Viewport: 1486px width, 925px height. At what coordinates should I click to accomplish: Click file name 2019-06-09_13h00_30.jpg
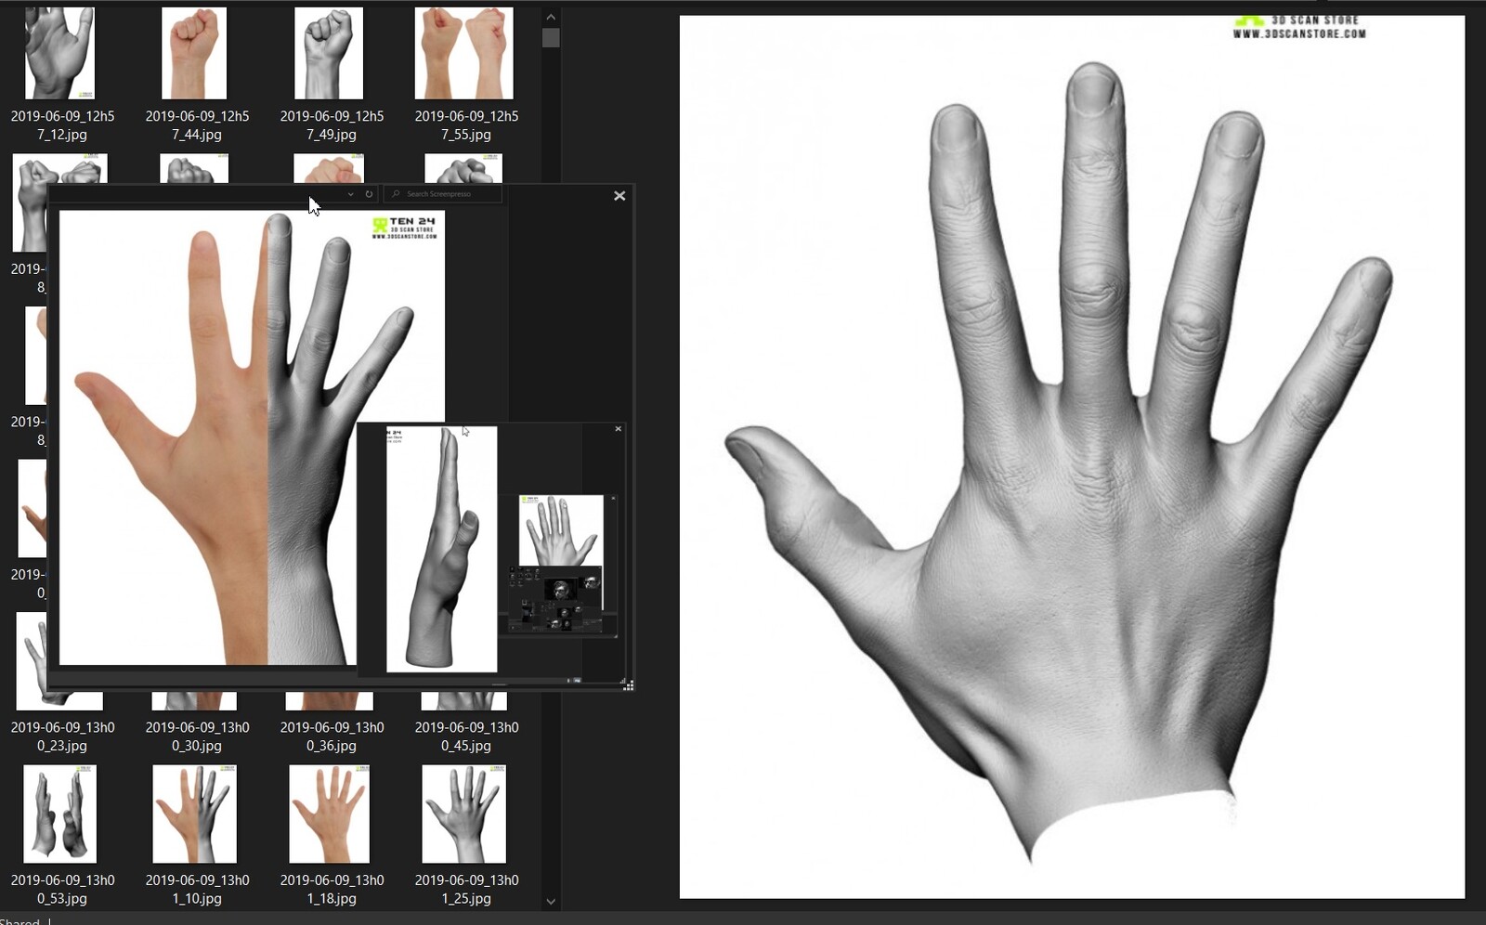click(197, 736)
